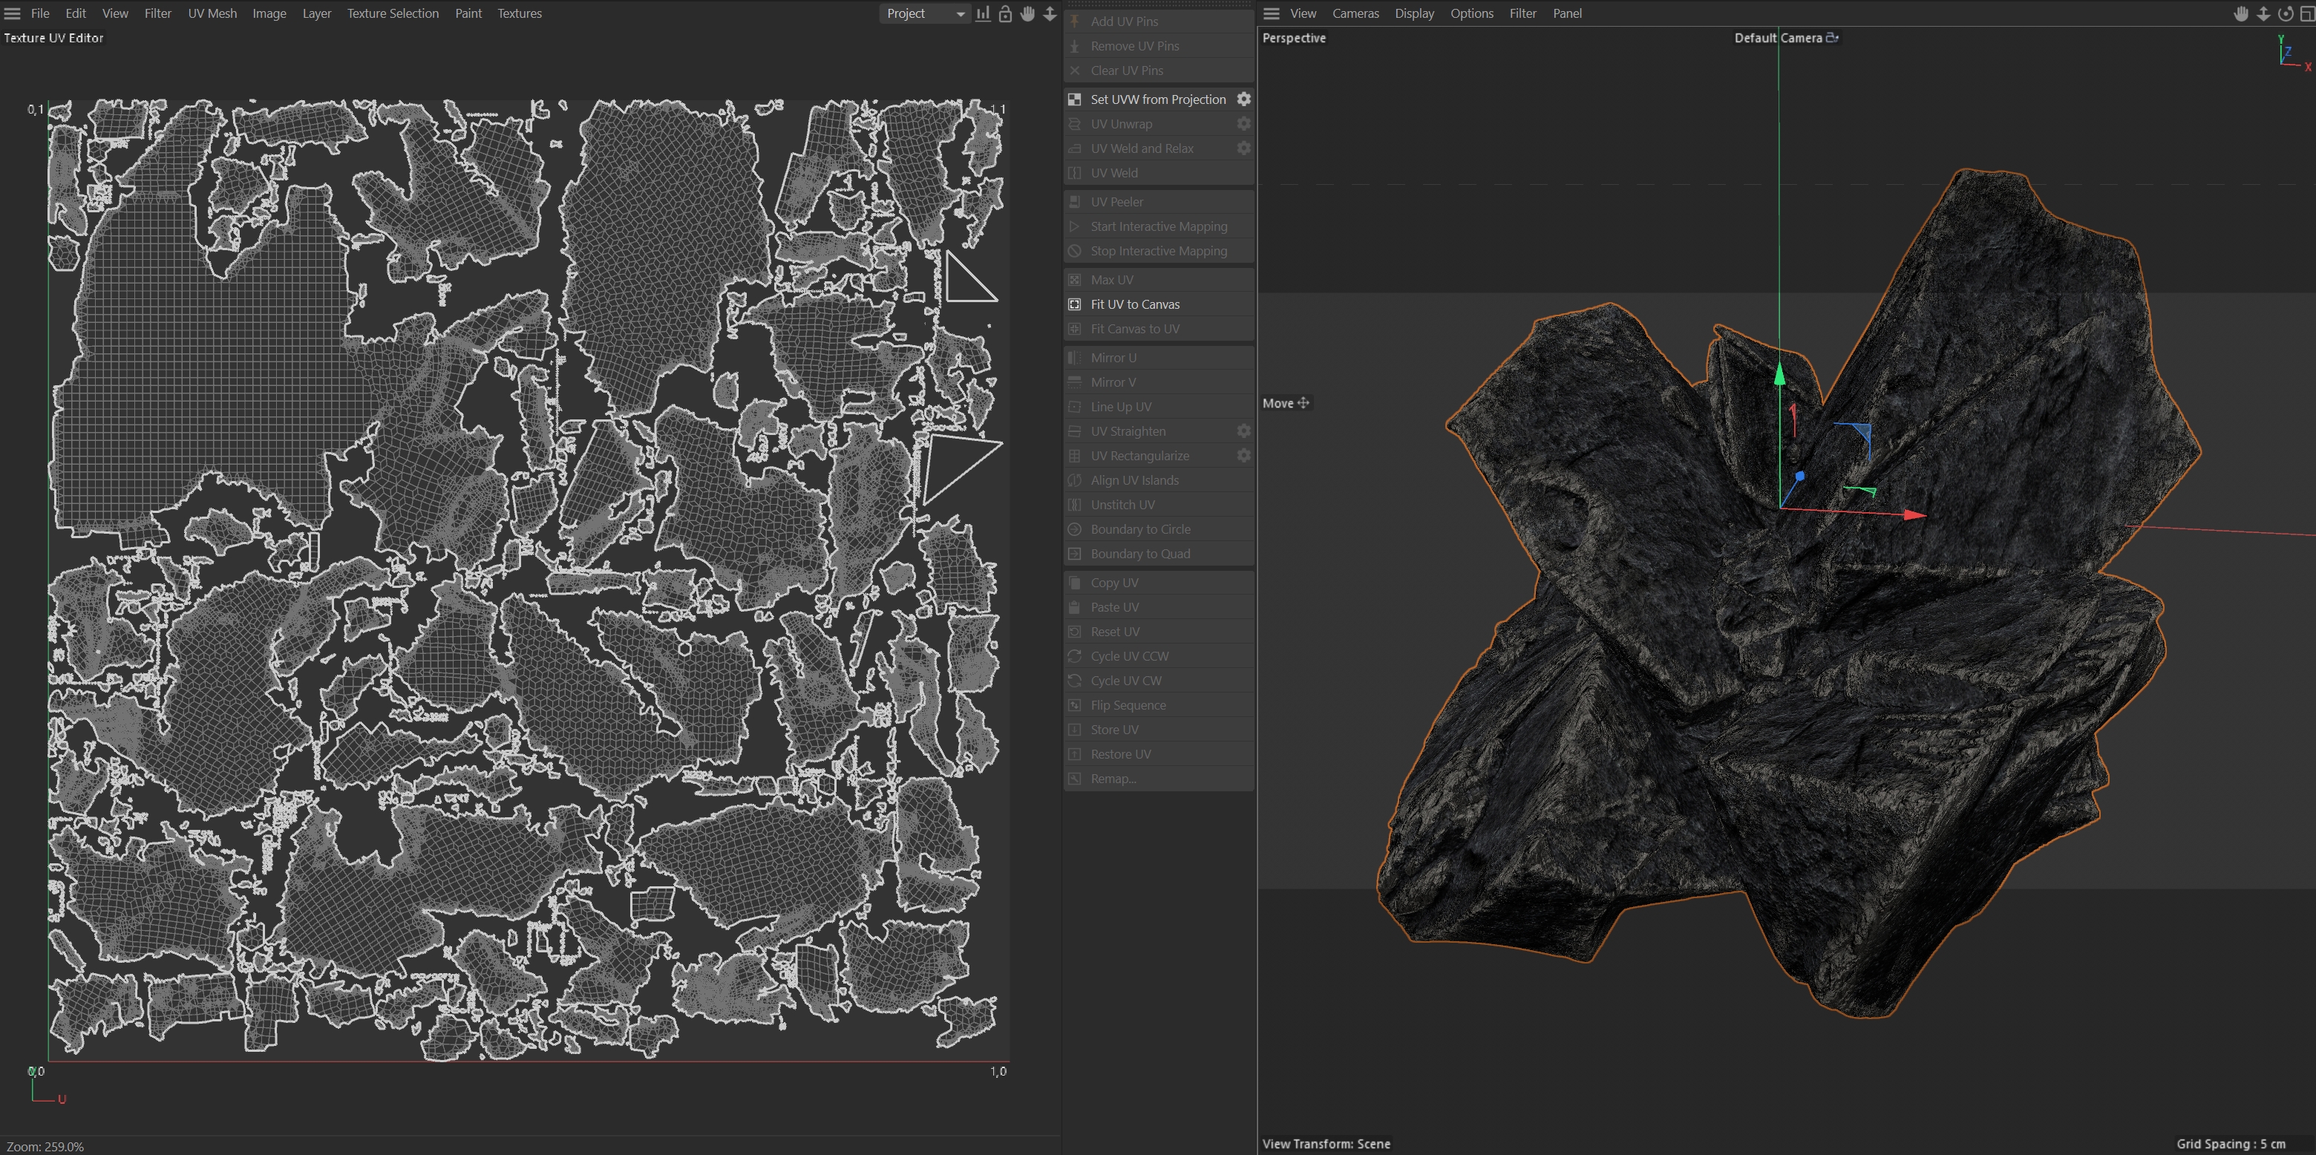This screenshot has width=2316, height=1155.
Task: Click the blue Z axis handle dot
Action: coord(1800,477)
